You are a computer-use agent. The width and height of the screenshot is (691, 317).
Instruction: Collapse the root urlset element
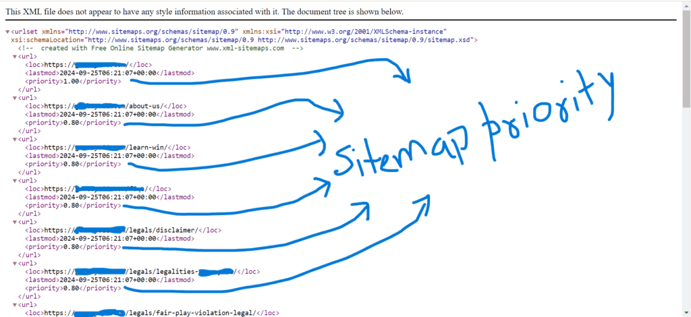[7, 32]
